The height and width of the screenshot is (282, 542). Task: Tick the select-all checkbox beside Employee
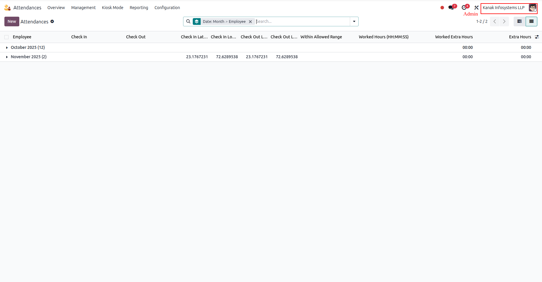(x=6, y=37)
